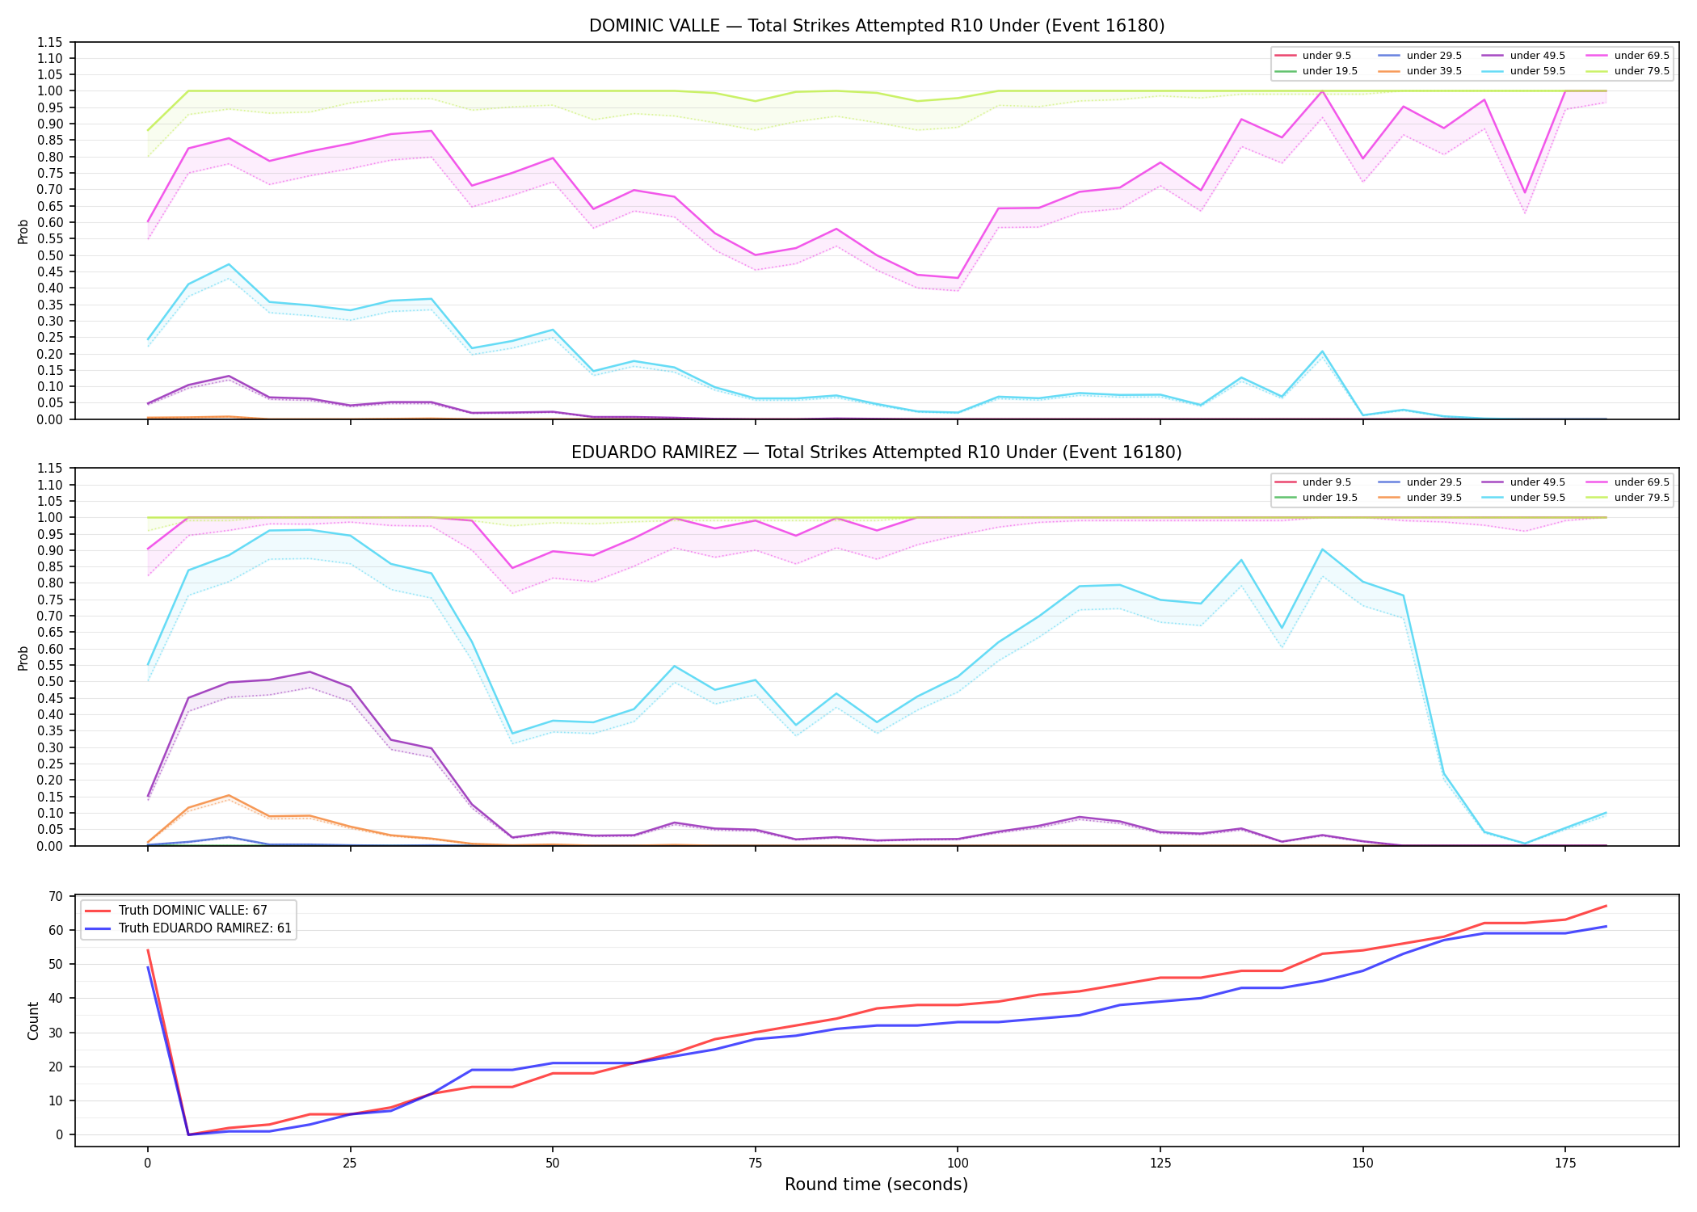Click y-tick '1.15' on Dominic Valle chart
Viewport: 1697px width, 1212px height.
pos(50,42)
